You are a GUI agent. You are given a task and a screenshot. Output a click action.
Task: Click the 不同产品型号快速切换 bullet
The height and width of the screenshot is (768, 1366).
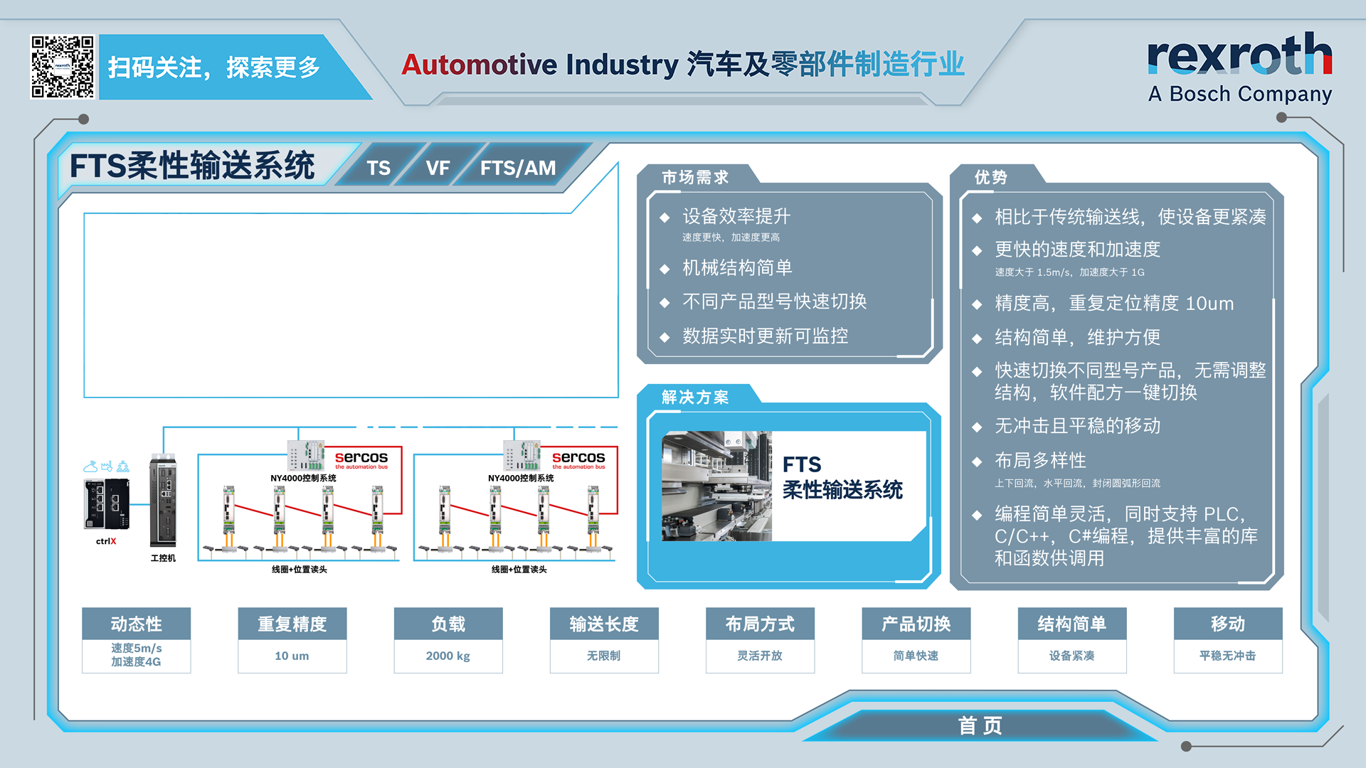tap(774, 302)
